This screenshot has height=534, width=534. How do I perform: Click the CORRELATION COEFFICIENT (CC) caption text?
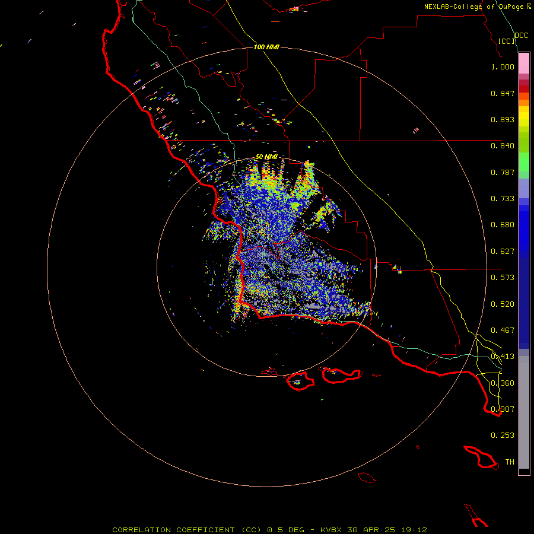(187, 530)
